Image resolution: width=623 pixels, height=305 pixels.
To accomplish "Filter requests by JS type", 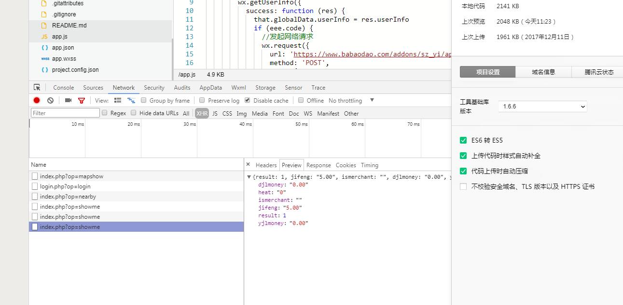I will click(x=215, y=114).
